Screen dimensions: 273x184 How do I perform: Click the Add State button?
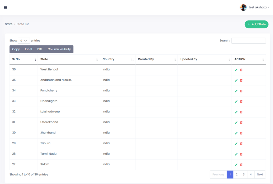(x=256, y=24)
